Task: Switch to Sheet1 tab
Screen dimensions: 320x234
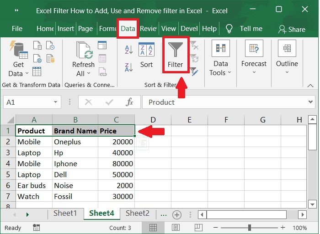Action: click(65, 214)
